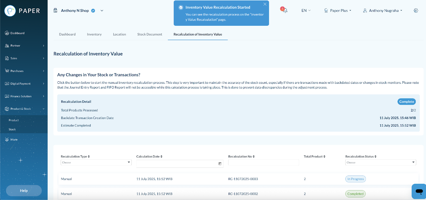Screen dimensions: 426x200
Task: Click the Partner sidebar icon
Action: [7, 46]
